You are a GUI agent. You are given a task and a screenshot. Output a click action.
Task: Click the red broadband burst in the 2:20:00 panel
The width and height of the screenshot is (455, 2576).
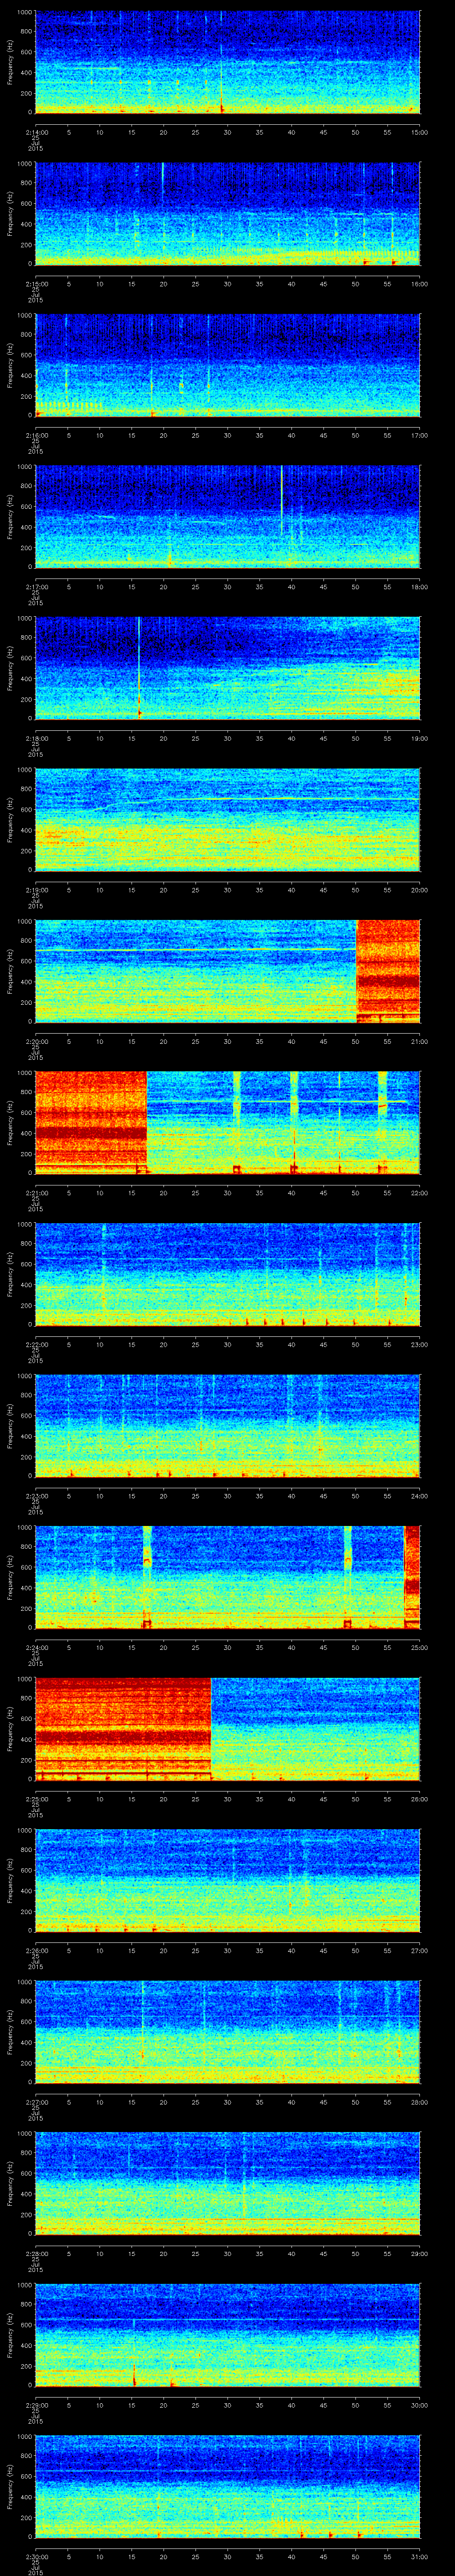pyautogui.click(x=388, y=971)
